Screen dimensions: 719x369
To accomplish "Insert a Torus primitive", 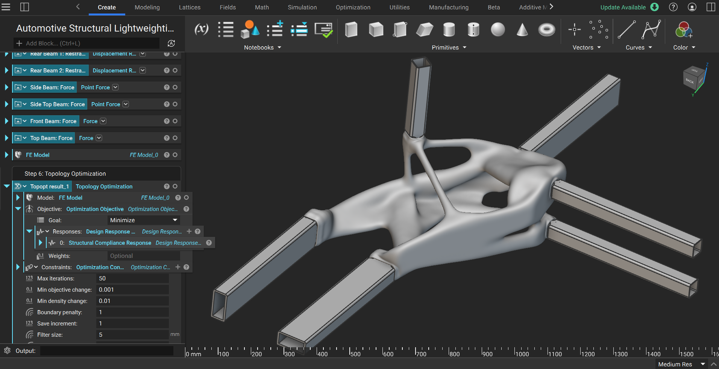I will [x=546, y=29].
